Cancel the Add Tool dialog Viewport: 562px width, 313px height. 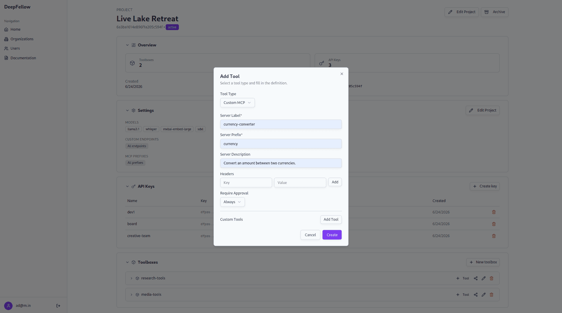coord(310,235)
